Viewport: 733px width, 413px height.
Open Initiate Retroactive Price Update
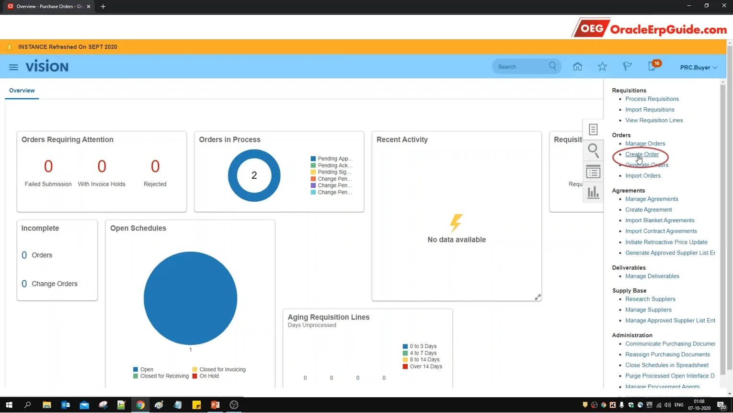pyautogui.click(x=666, y=242)
